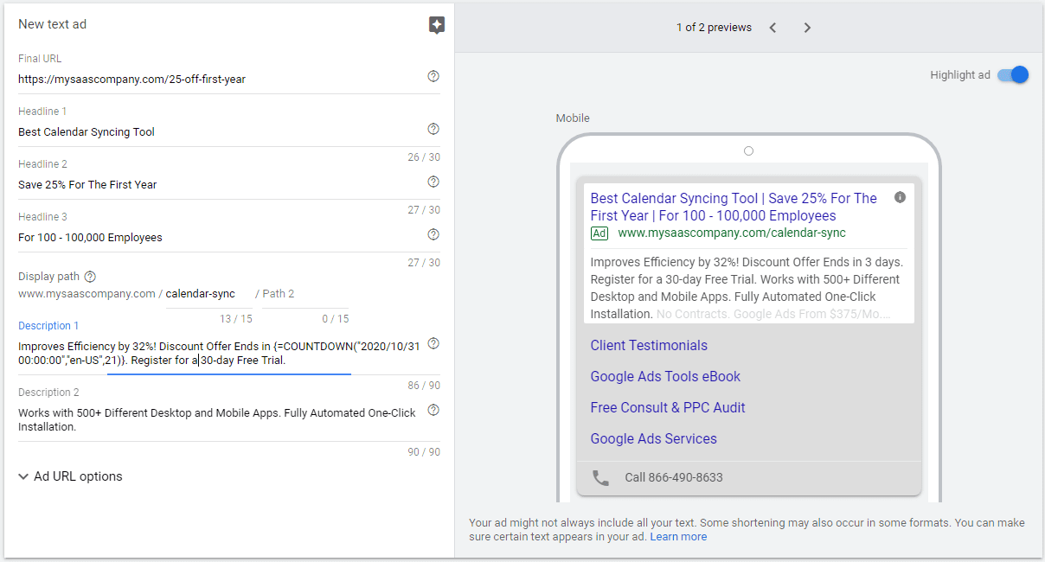The image size is (1045, 562).
Task: Edit the Headline 1 text field
Action: [221, 132]
